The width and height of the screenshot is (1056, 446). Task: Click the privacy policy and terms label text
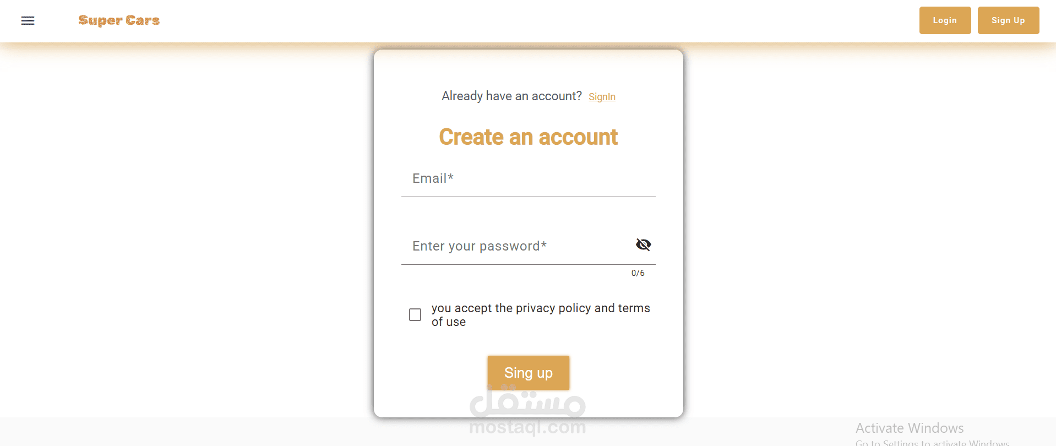(x=541, y=315)
